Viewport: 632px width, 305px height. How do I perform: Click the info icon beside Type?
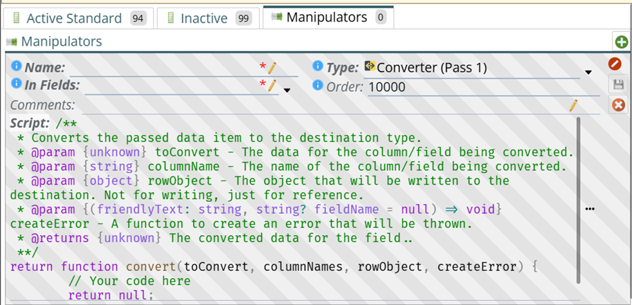[318, 66]
